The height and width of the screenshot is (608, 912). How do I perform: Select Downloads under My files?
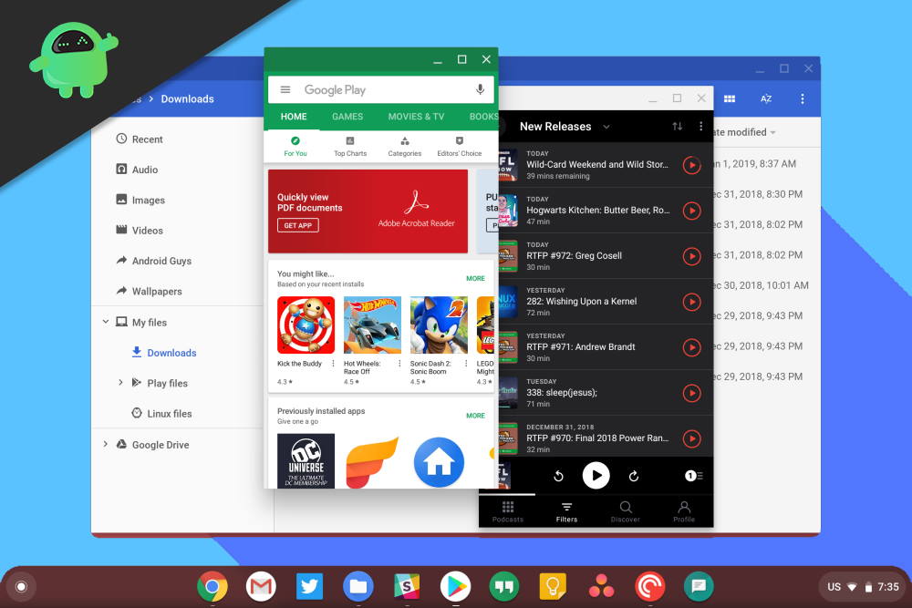click(x=163, y=352)
